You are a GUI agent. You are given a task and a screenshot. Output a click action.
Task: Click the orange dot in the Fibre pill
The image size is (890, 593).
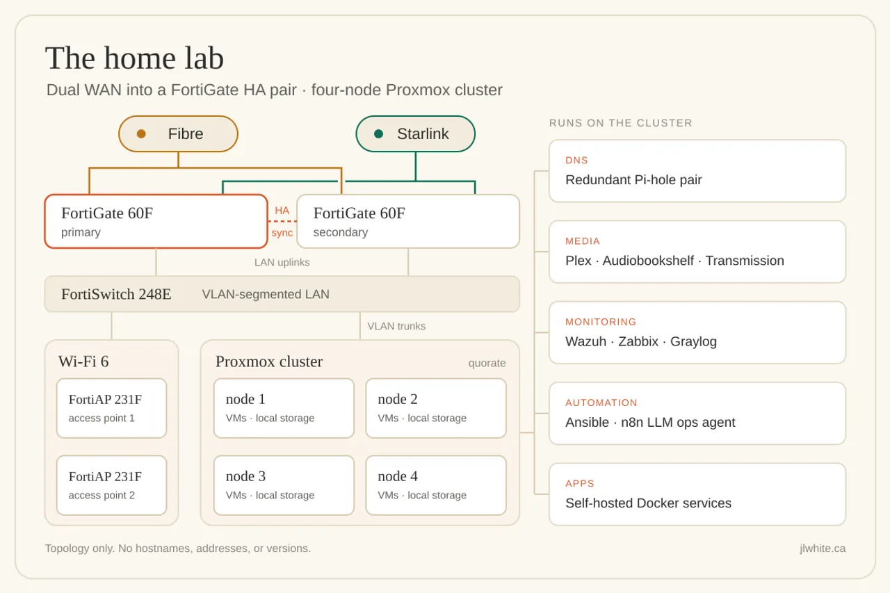point(141,134)
